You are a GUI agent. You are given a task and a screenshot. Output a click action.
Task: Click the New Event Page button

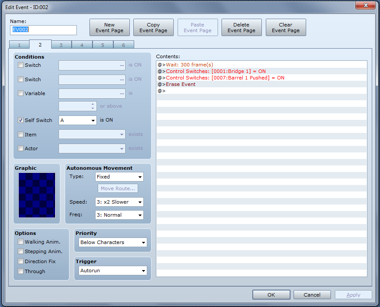[109, 27]
